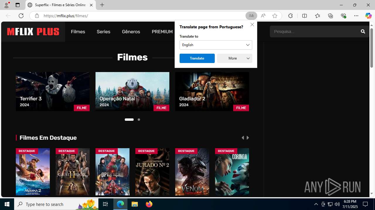This screenshot has width=375, height=210.
Task: Open the Operação Natal poster
Action: (x=112, y=172)
